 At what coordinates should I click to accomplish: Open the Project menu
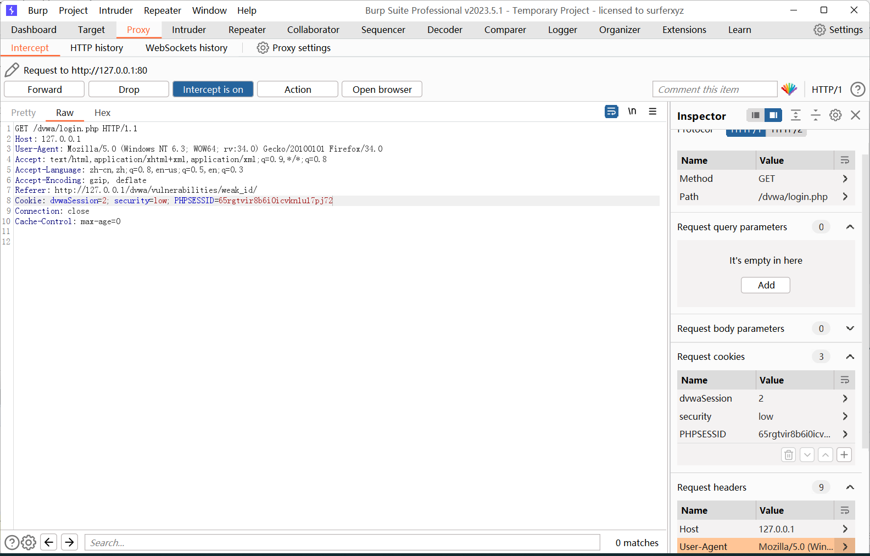73,10
